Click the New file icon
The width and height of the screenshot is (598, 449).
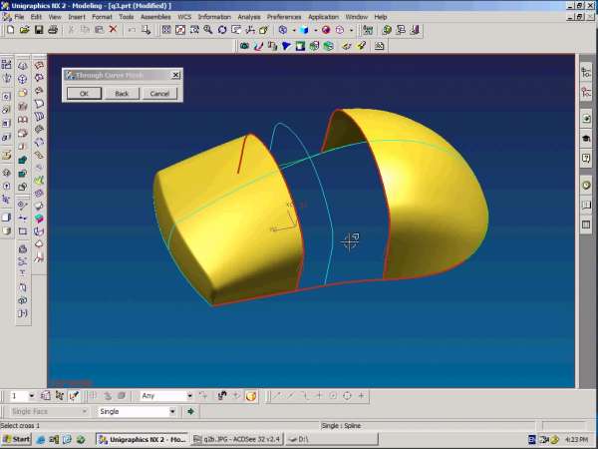point(10,30)
